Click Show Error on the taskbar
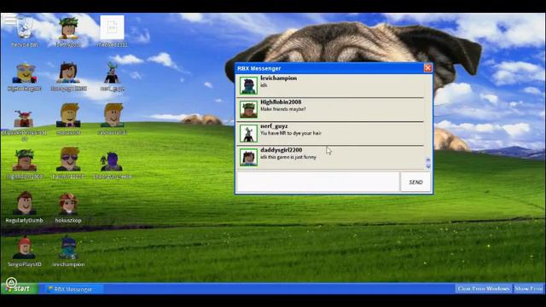546x307 pixels. (528, 288)
